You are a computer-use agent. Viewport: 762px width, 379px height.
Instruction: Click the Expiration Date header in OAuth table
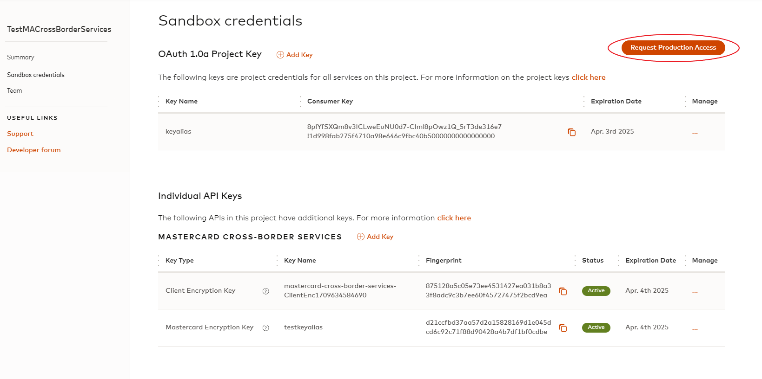point(616,101)
